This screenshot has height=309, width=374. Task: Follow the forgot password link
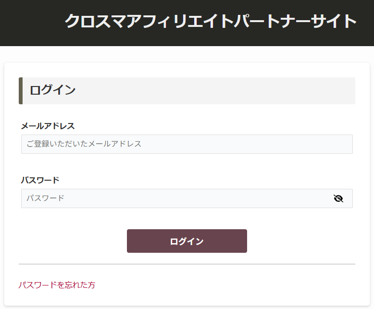[x=57, y=285]
